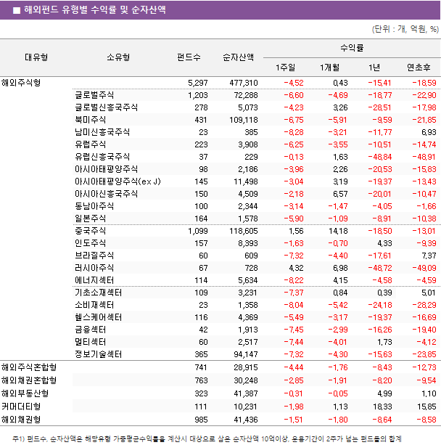Click the 1년 column header
Viewport: 441px width, 445px height.
(374, 68)
